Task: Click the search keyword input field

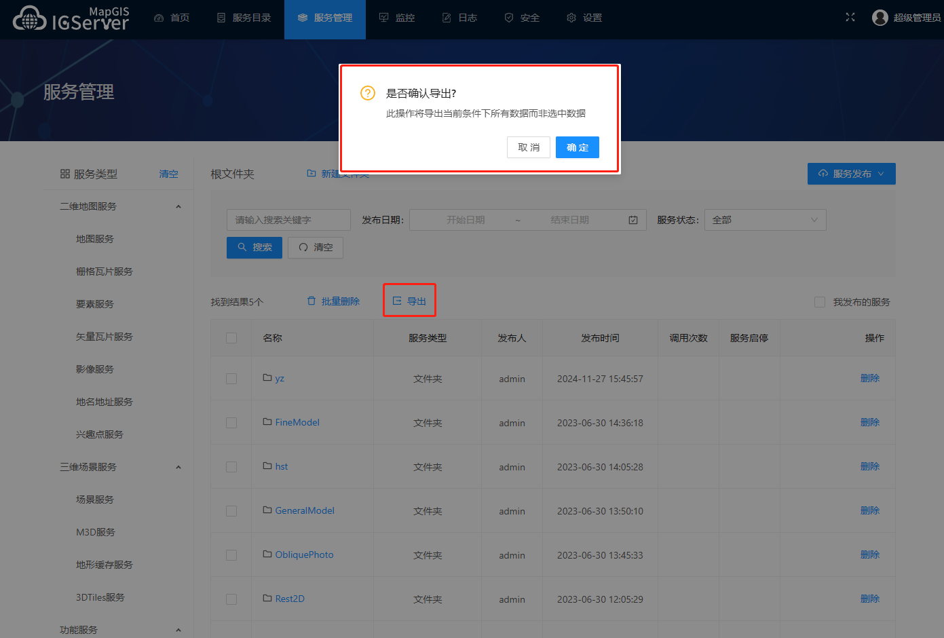Action: point(288,220)
